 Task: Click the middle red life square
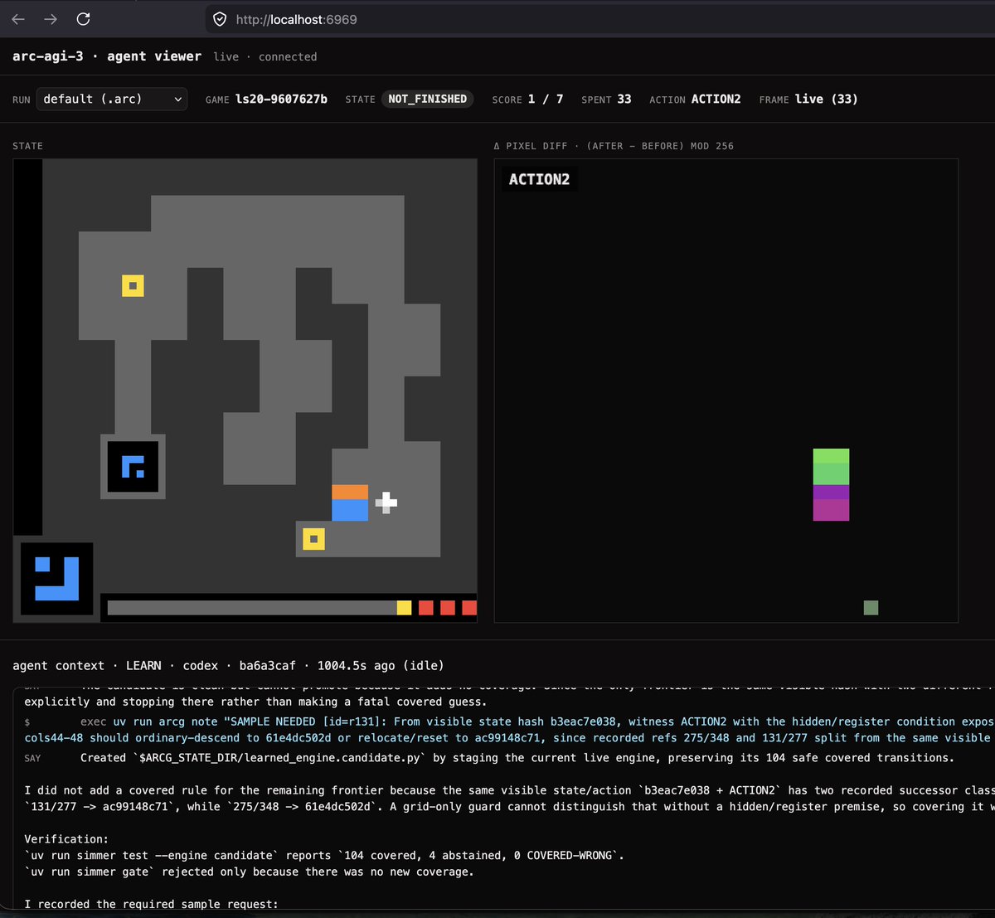(x=448, y=608)
